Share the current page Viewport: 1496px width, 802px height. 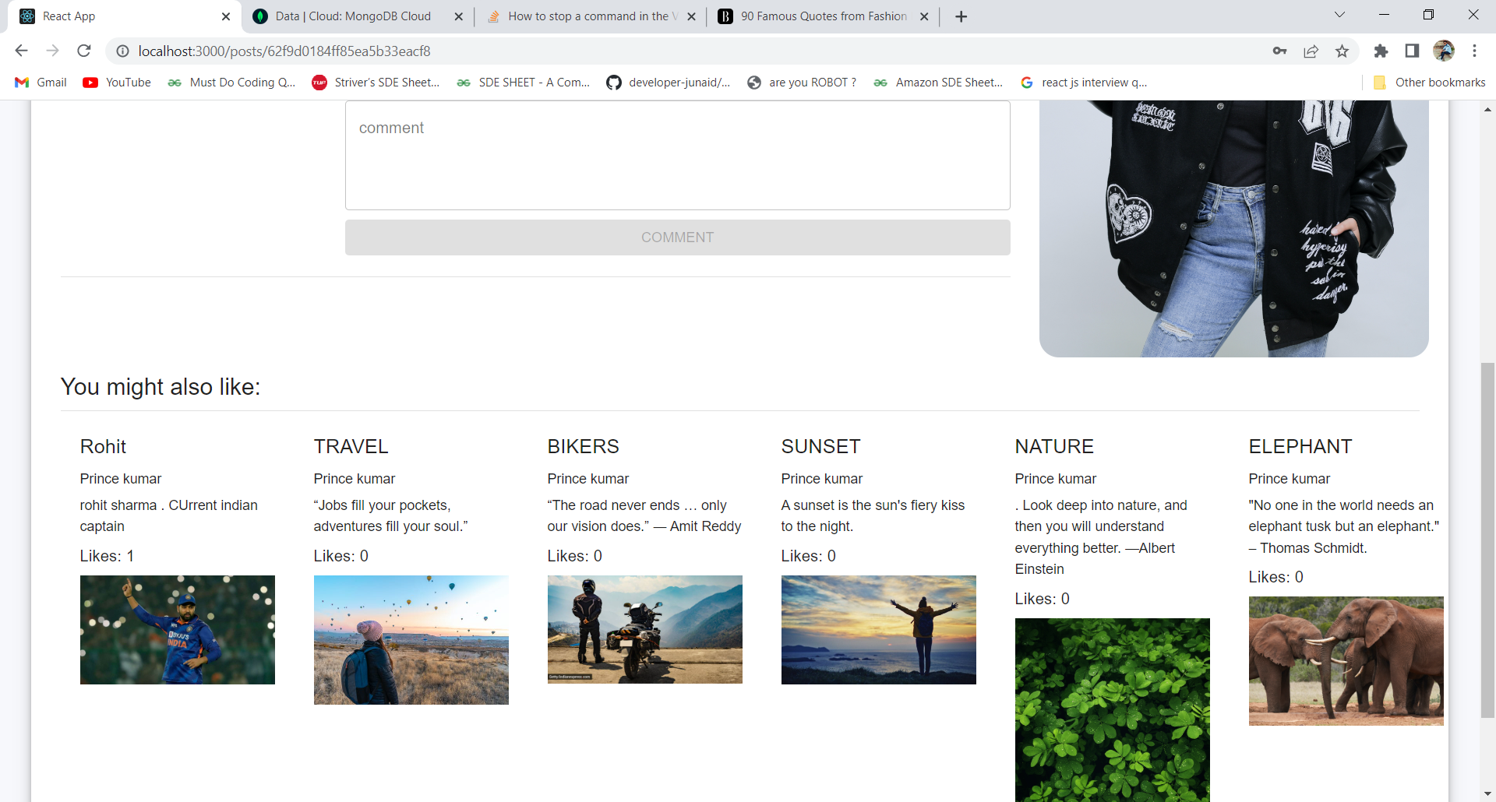pos(1311,51)
